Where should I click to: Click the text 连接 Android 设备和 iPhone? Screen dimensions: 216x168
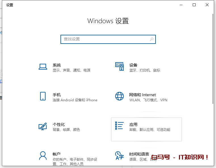tap(75, 100)
